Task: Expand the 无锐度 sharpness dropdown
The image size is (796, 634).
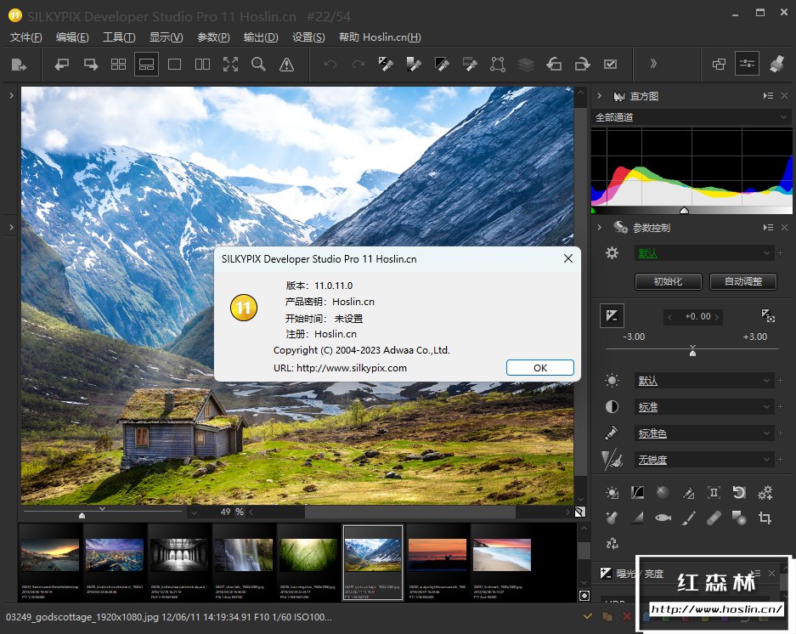Action: coord(704,460)
